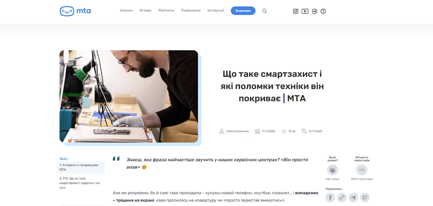Go to Новини menu item
433x206 pixels.
[126, 11]
